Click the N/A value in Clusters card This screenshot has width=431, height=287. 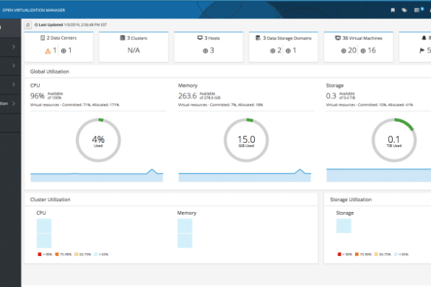(133, 50)
